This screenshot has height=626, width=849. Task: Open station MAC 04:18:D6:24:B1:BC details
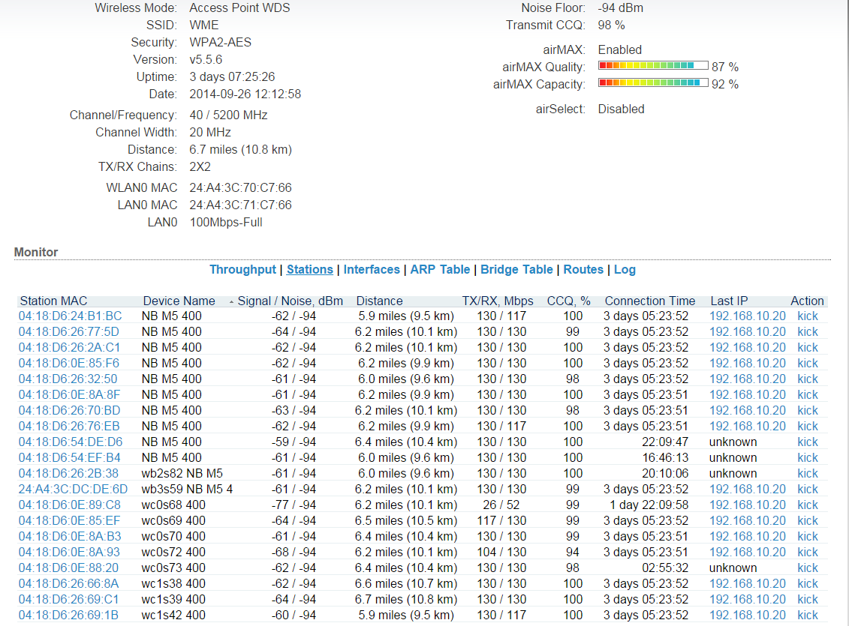[71, 316]
